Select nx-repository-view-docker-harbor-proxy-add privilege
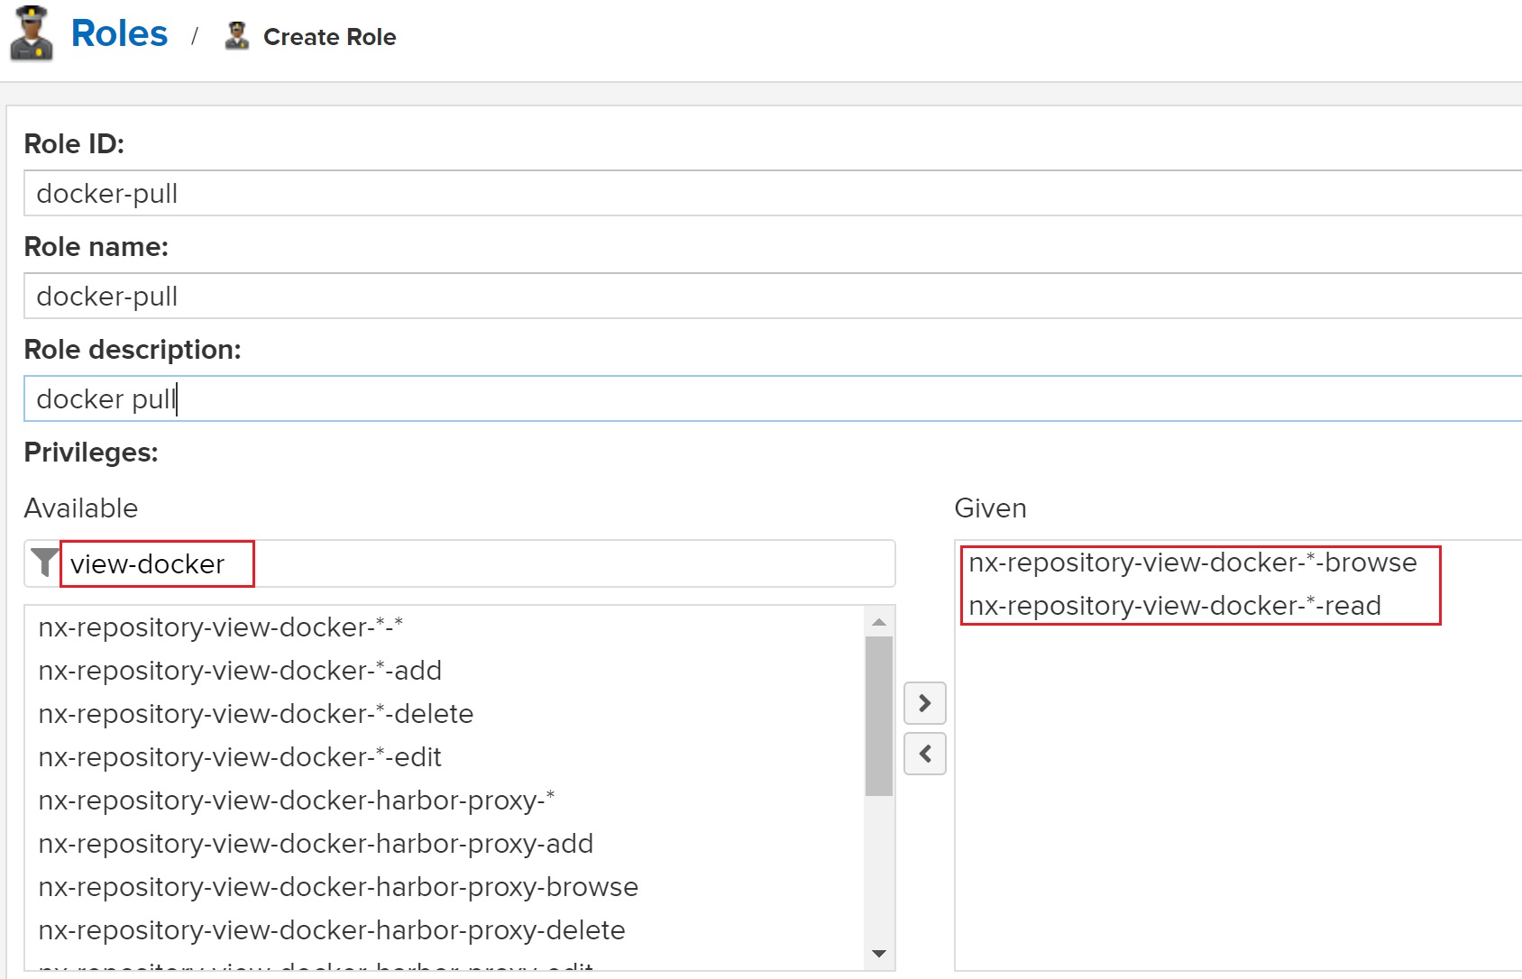This screenshot has width=1522, height=979. (x=445, y=844)
